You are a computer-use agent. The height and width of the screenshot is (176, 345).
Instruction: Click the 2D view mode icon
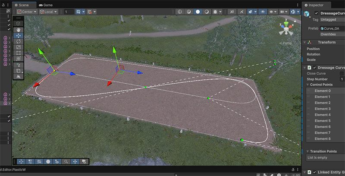pyautogui.click(x=179, y=12)
